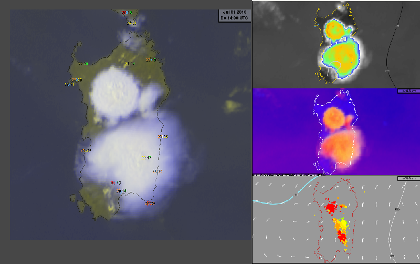This screenshot has height=264, width=420.
Task: Open the purple-orange temperature panel
Action: point(336,131)
